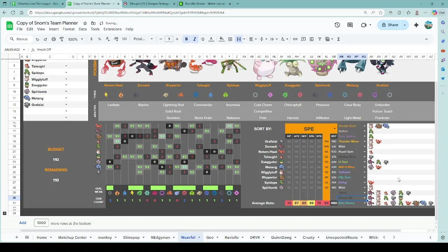Bookmark this page with star icon
The width and height of the screenshot is (448, 252).
coord(381,13)
